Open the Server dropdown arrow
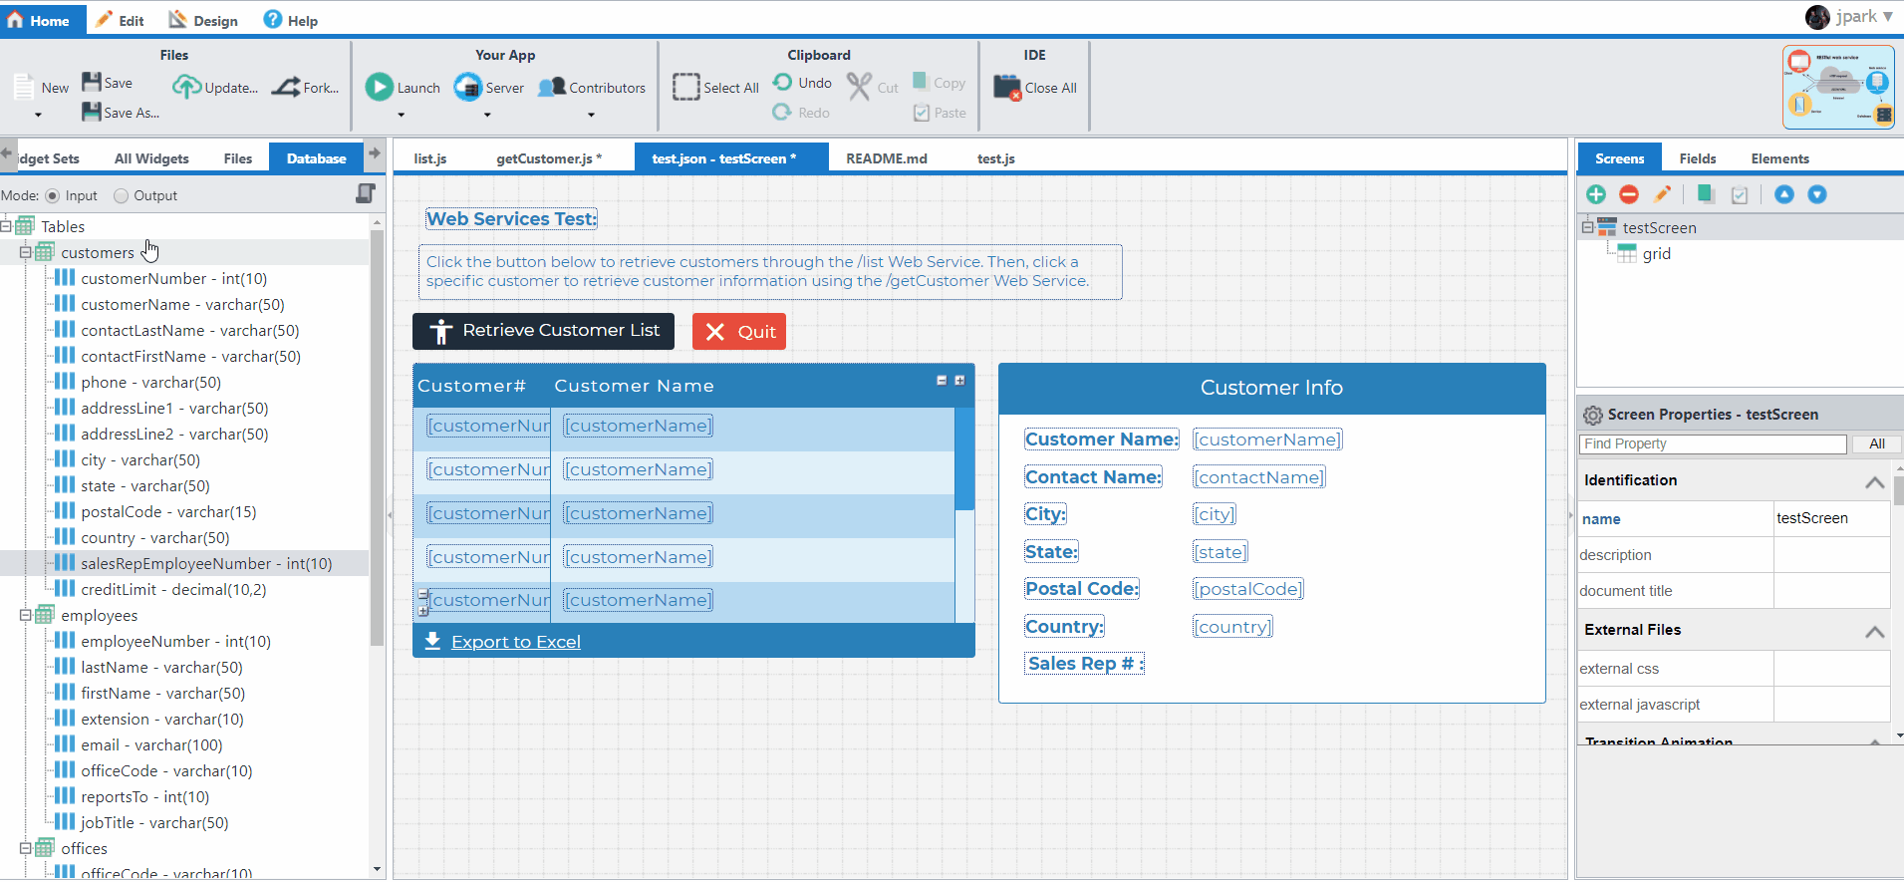 487,116
